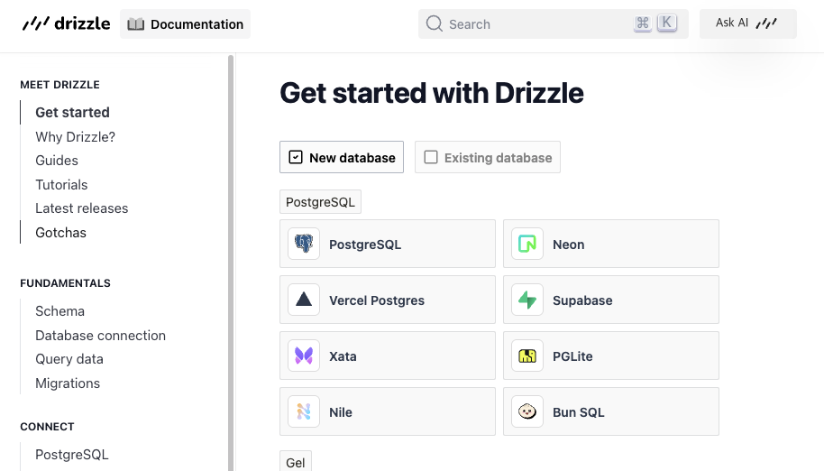The width and height of the screenshot is (824, 471).
Task: Click the CONNECT section heading
Action: (47, 427)
